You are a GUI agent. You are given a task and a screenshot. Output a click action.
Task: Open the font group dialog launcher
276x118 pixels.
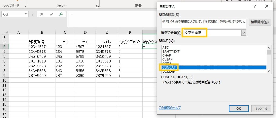[x=97, y=6]
